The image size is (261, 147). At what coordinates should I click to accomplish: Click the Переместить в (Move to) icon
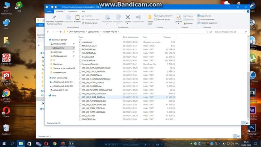107,17
